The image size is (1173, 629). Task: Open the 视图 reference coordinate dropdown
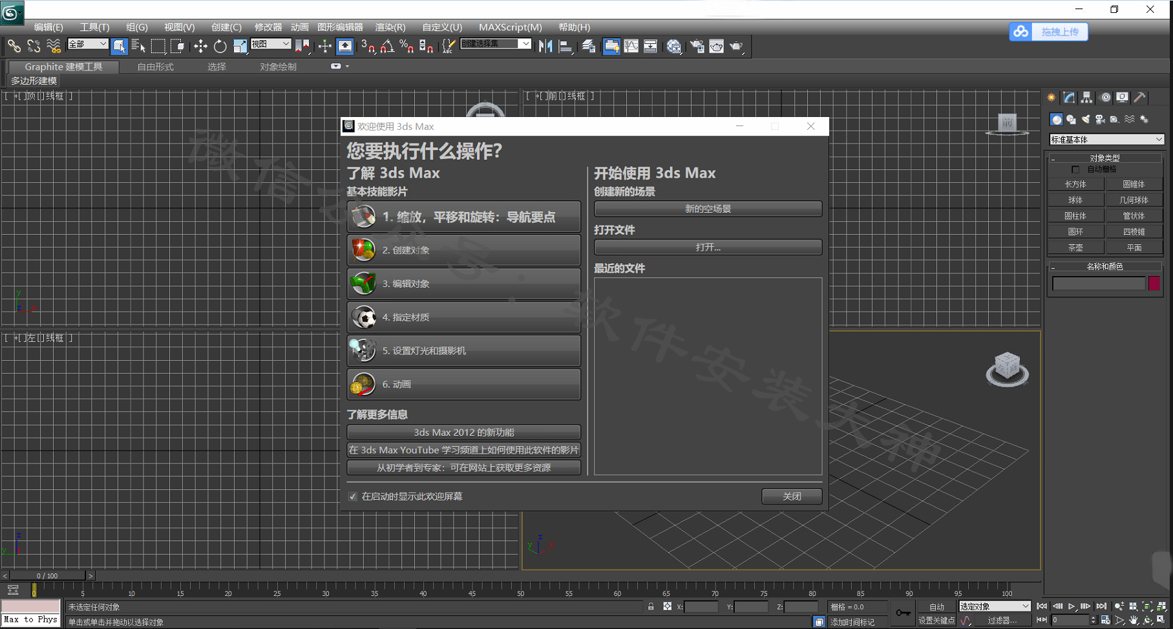click(x=271, y=44)
